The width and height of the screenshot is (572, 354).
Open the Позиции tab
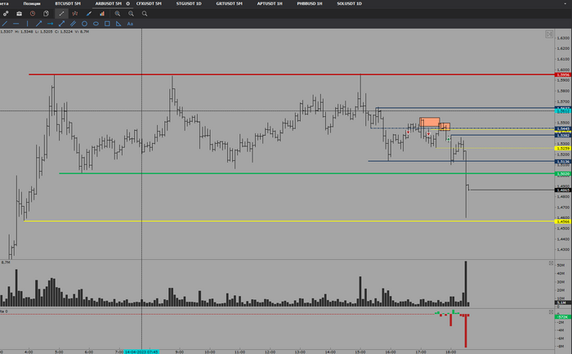tap(32, 3)
